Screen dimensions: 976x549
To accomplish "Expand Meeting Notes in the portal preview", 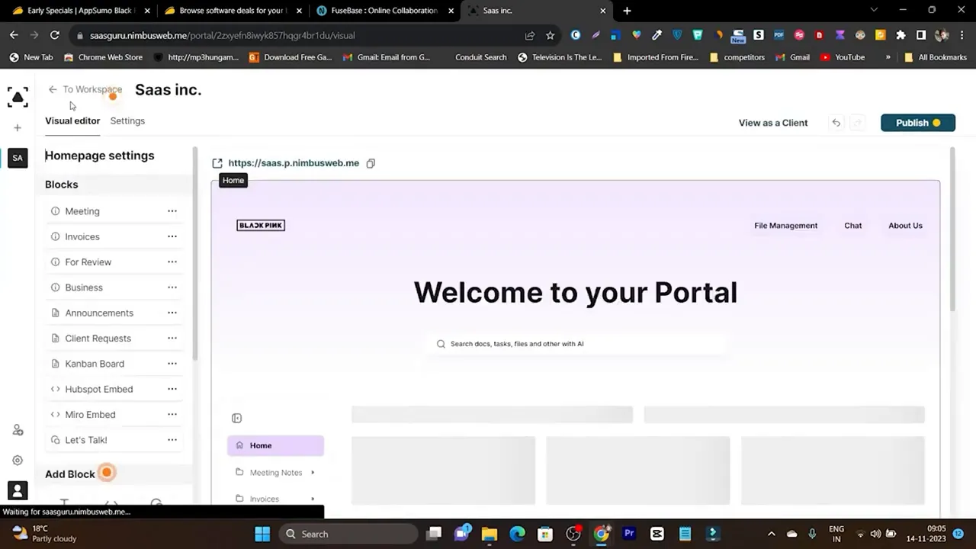I will coord(312,472).
